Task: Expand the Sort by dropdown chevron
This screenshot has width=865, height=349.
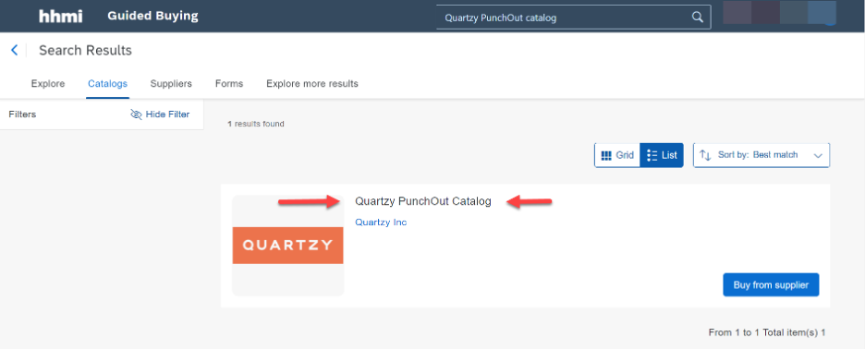Action: click(x=818, y=155)
